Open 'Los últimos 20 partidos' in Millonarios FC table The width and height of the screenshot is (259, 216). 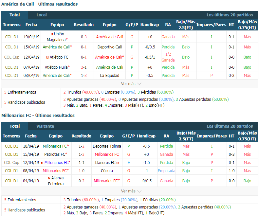(230, 126)
